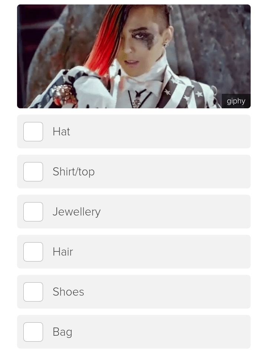Mark the Bag checkbox
This screenshot has width=267, height=352.
[x=33, y=332]
